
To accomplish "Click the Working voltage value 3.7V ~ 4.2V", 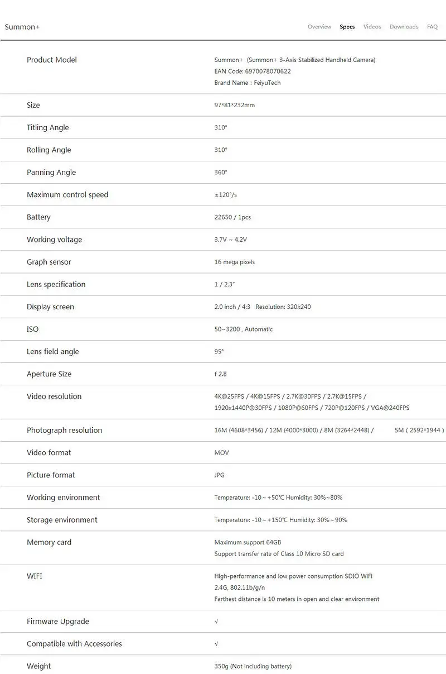I will [x=231, y=240].
